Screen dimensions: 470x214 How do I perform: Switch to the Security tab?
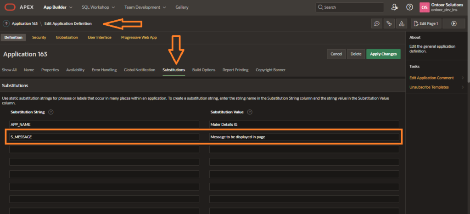(x=39, y=37)
